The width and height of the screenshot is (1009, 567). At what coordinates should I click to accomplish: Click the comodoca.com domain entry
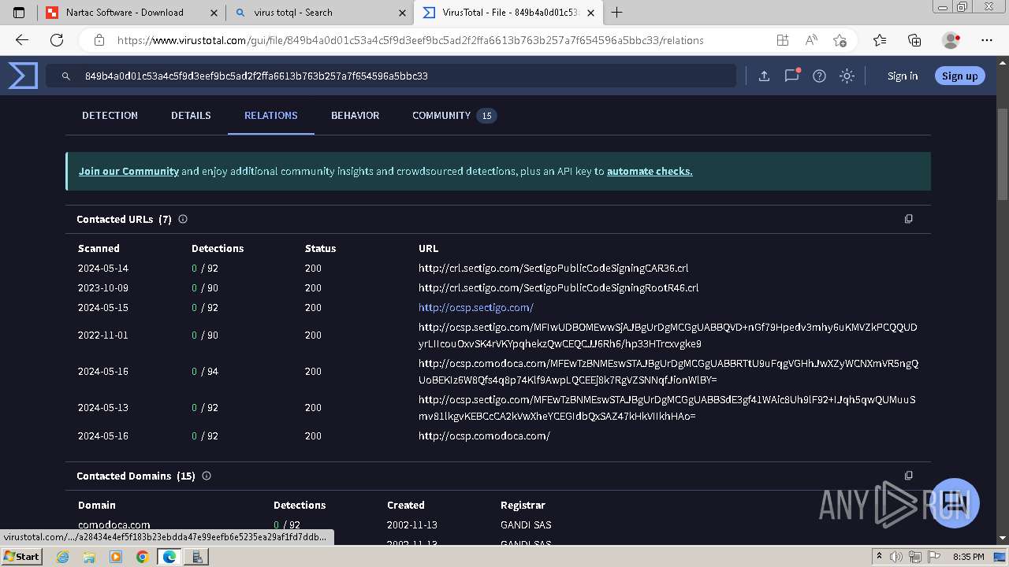(x=114, y=524)
